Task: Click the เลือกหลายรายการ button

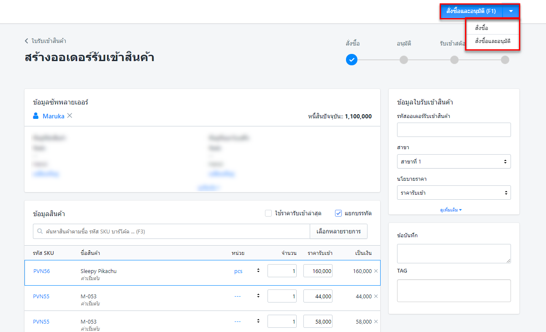Action: click(x=338, y=231)
